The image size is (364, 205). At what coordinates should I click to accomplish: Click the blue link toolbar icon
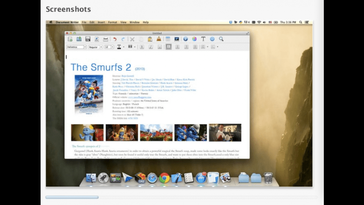tap(212, 39)
